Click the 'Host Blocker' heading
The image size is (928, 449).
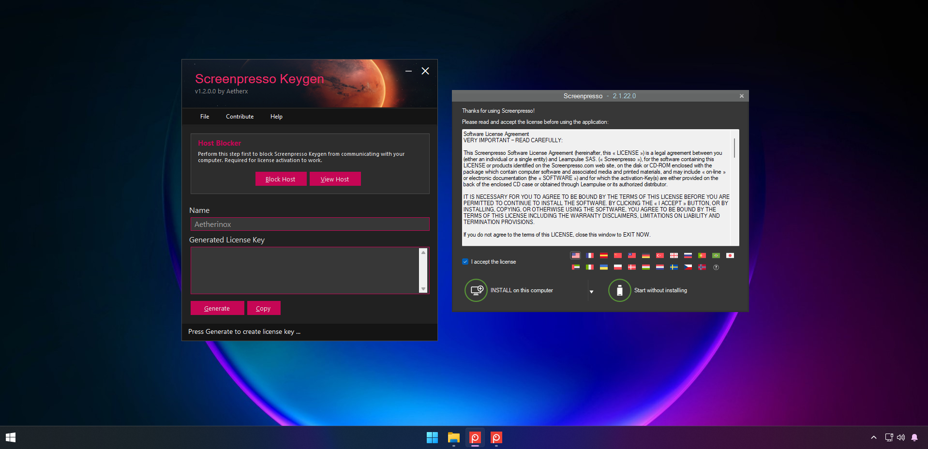pos(220,143)
